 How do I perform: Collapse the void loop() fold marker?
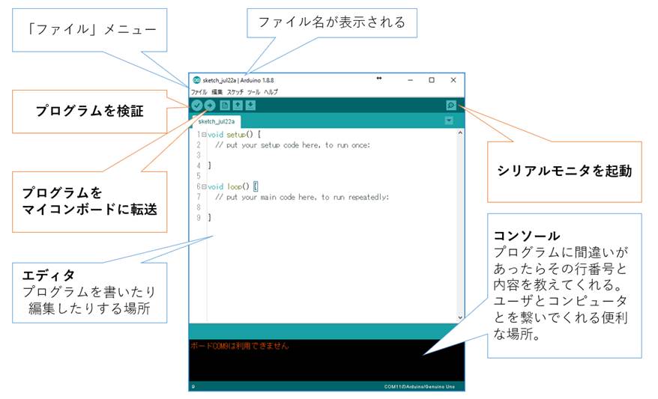[204, 186]
